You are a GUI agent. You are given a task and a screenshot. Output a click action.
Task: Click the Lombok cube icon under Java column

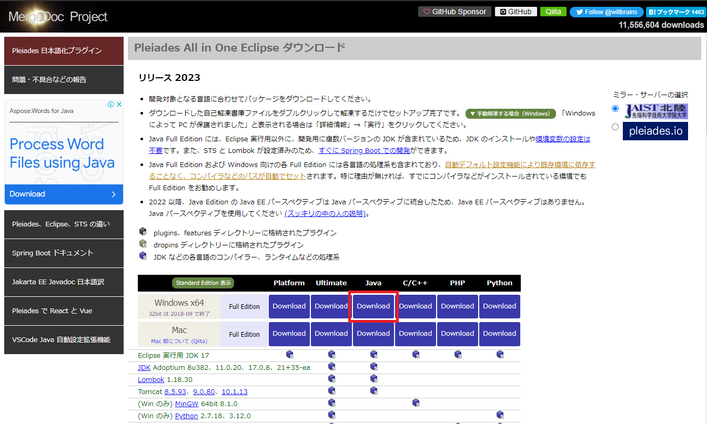pos(373,379)
